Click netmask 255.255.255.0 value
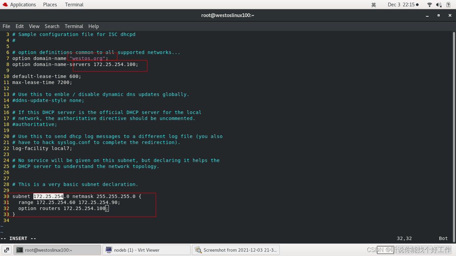 pos(116,196)
